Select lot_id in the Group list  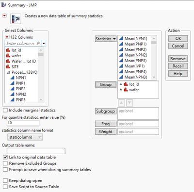134,84
